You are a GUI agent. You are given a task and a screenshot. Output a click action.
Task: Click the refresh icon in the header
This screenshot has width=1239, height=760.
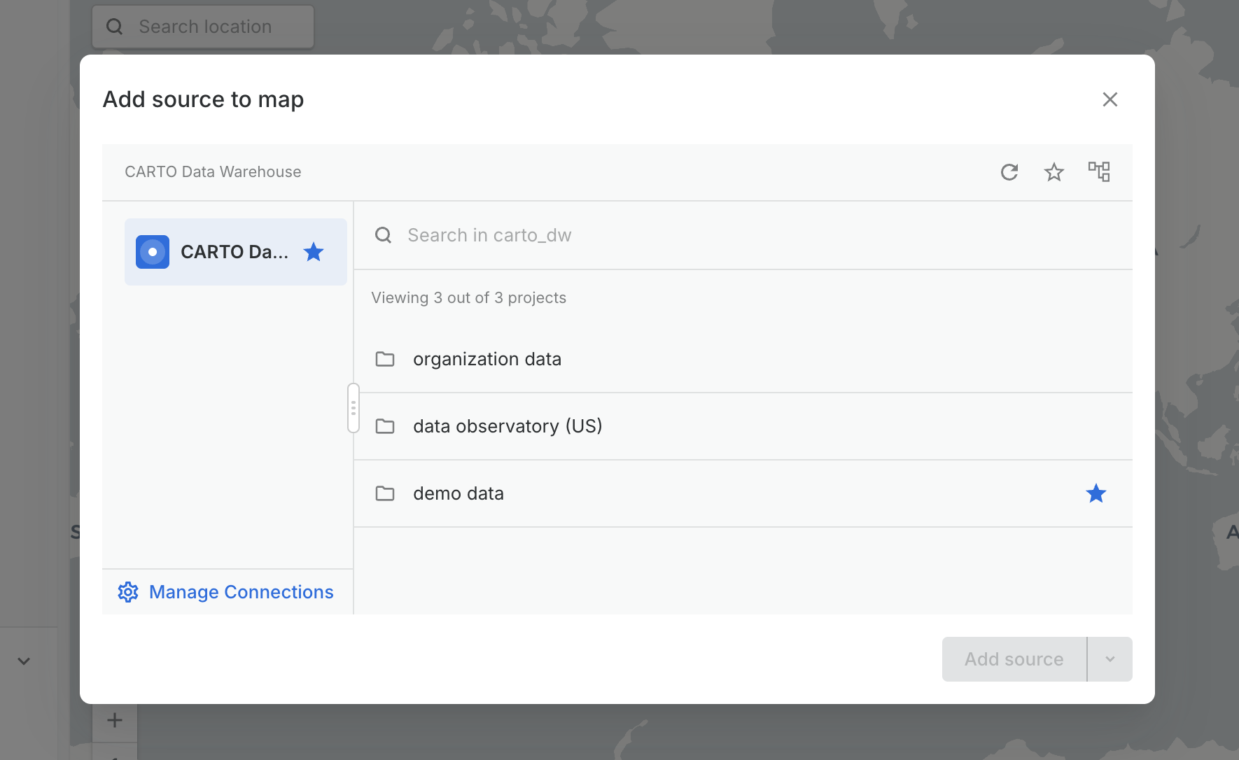tap(1009, 172)
